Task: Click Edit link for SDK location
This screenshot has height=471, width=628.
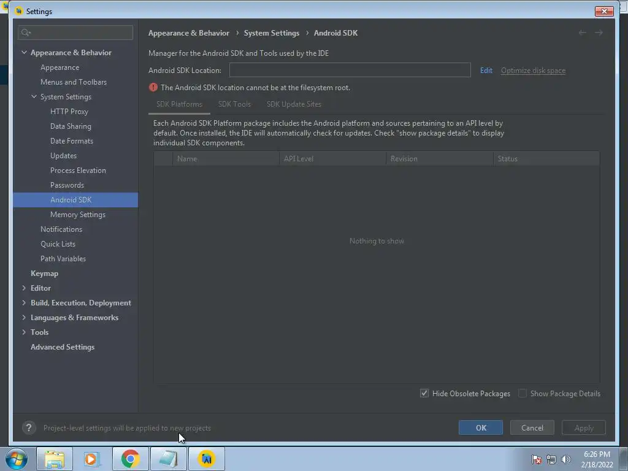Action: (486, 71)
